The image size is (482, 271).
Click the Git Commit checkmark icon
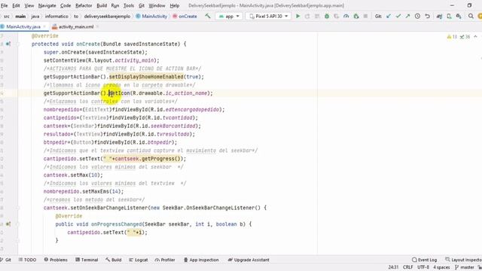click(x=398, y=16)
